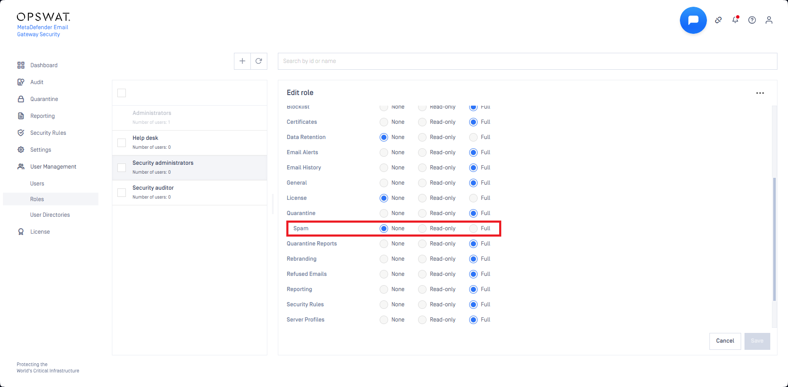Image resolution: width=788 pixels, height=387 pixels.
Task: Set Spam permission to Full
Action: [x=473, y=229]
